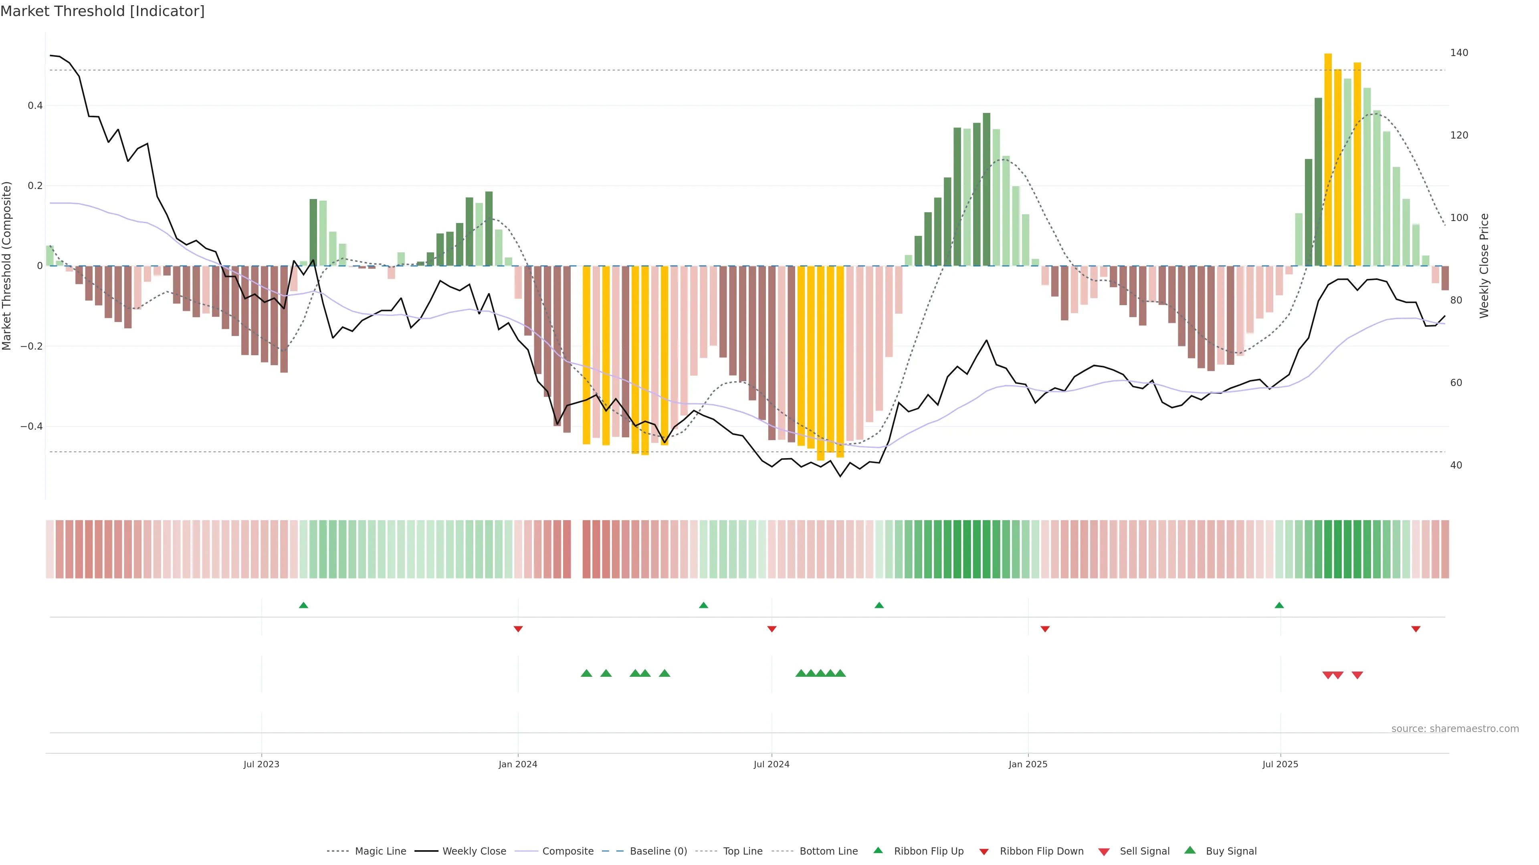This screenshot has width=1539, height=865.
Task: Click the leftmost green Buy Signal marker
Action: pos(586,673)
